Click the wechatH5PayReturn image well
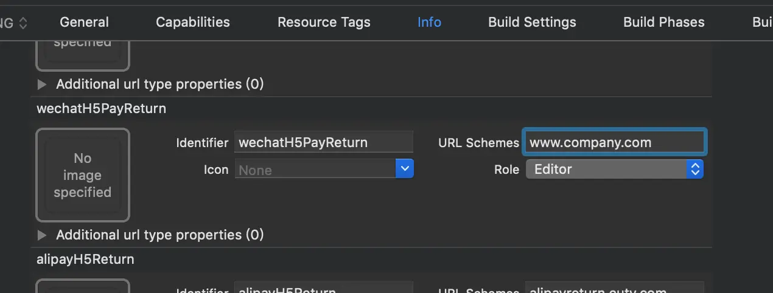The height and width of the screenshot is (293, 773). pos(83,175)
